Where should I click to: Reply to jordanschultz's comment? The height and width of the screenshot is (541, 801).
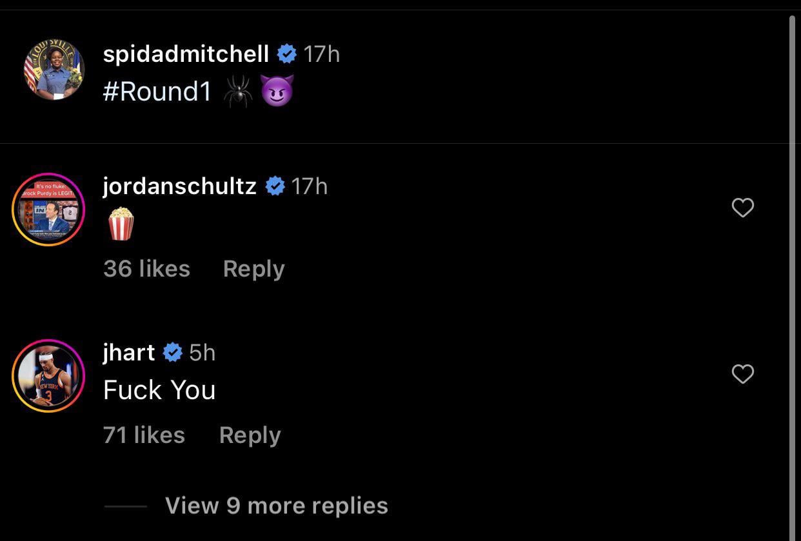click(253, 269)
